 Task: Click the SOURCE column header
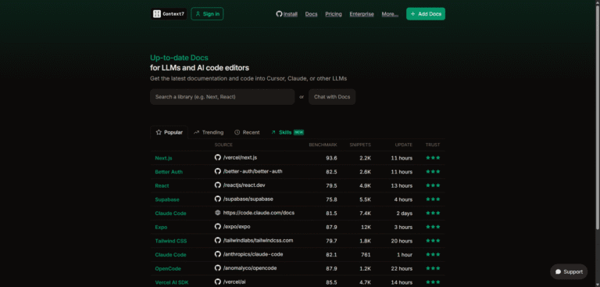pos(223,145)
